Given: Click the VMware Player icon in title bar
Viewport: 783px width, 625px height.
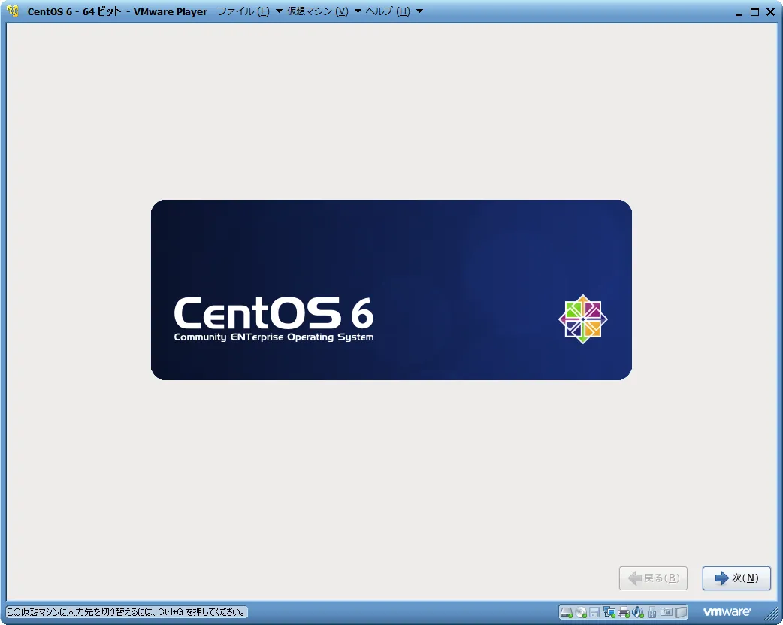Looking at the screenshot, I should pos(13,11).
